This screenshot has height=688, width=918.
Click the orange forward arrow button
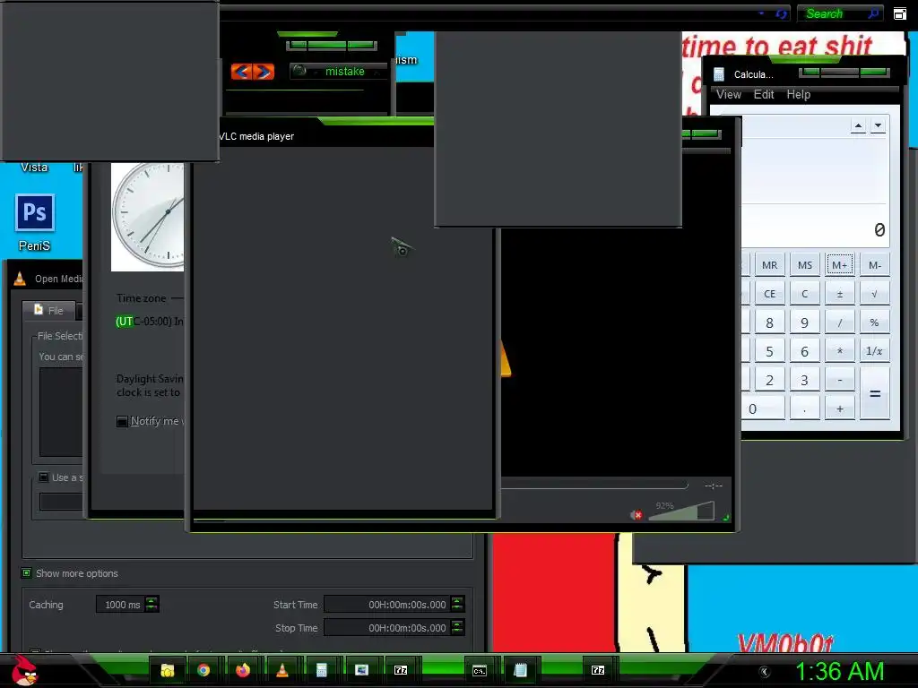(x=264, y=72)
